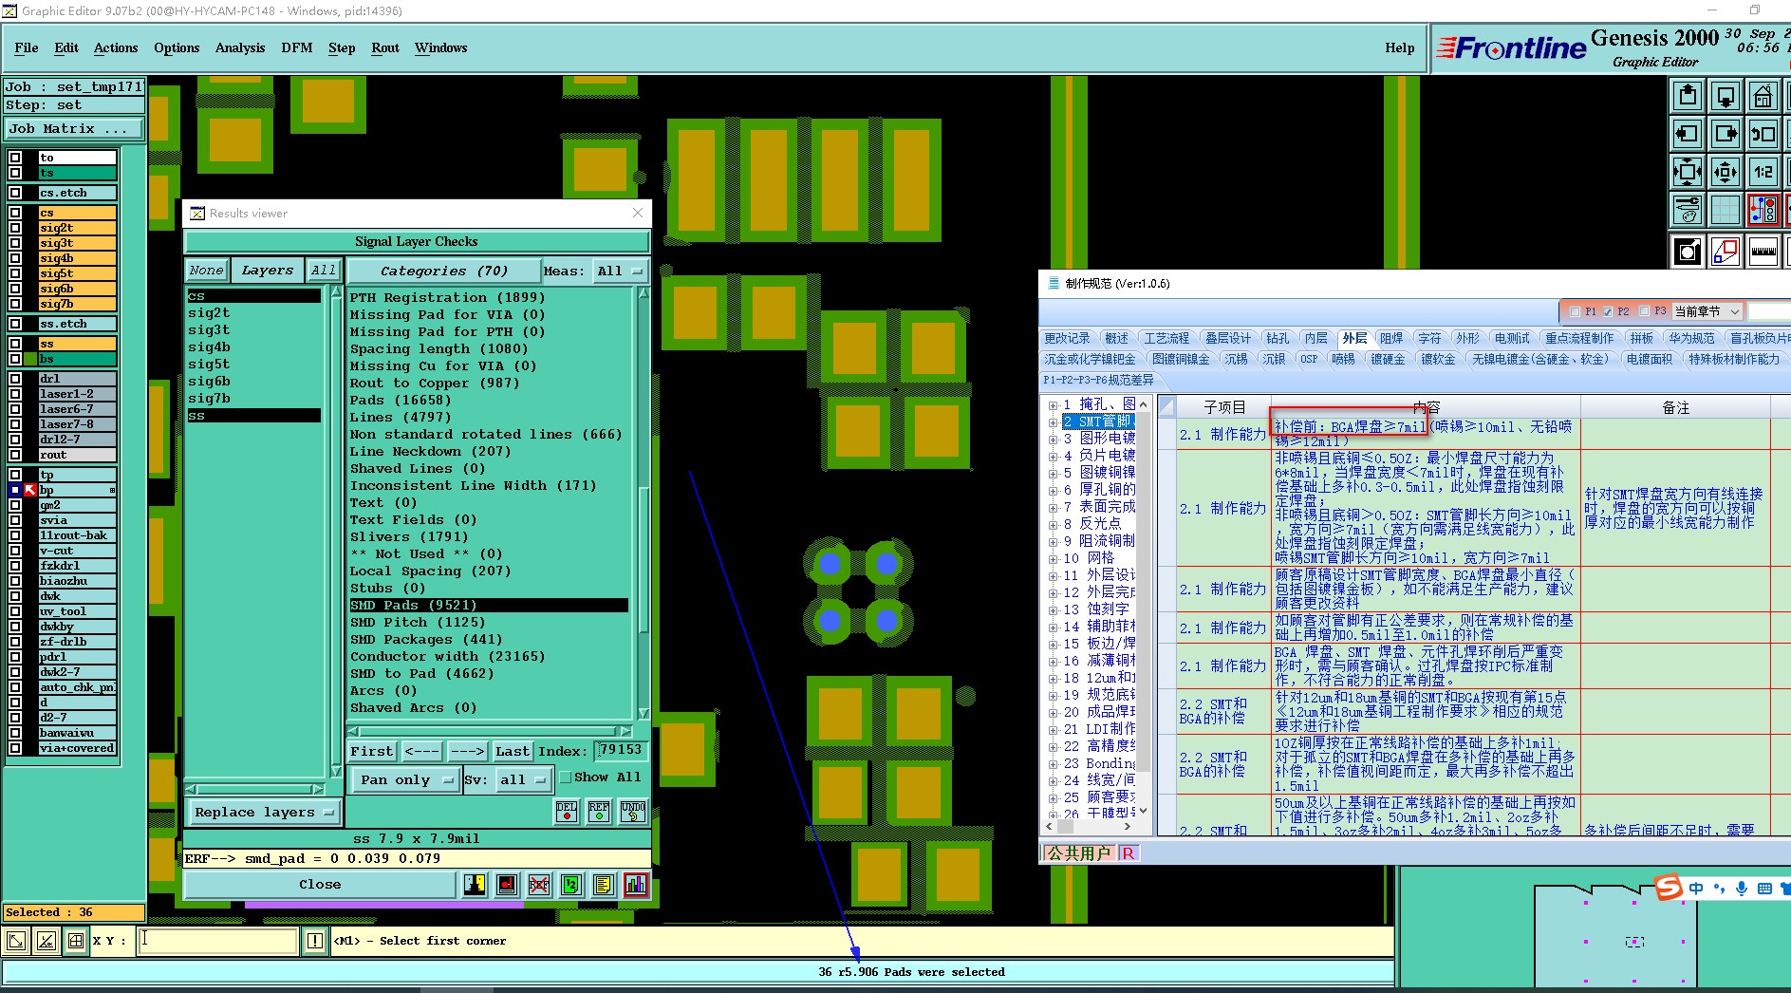Click the feature highlight selection icon

(1688, 252)
